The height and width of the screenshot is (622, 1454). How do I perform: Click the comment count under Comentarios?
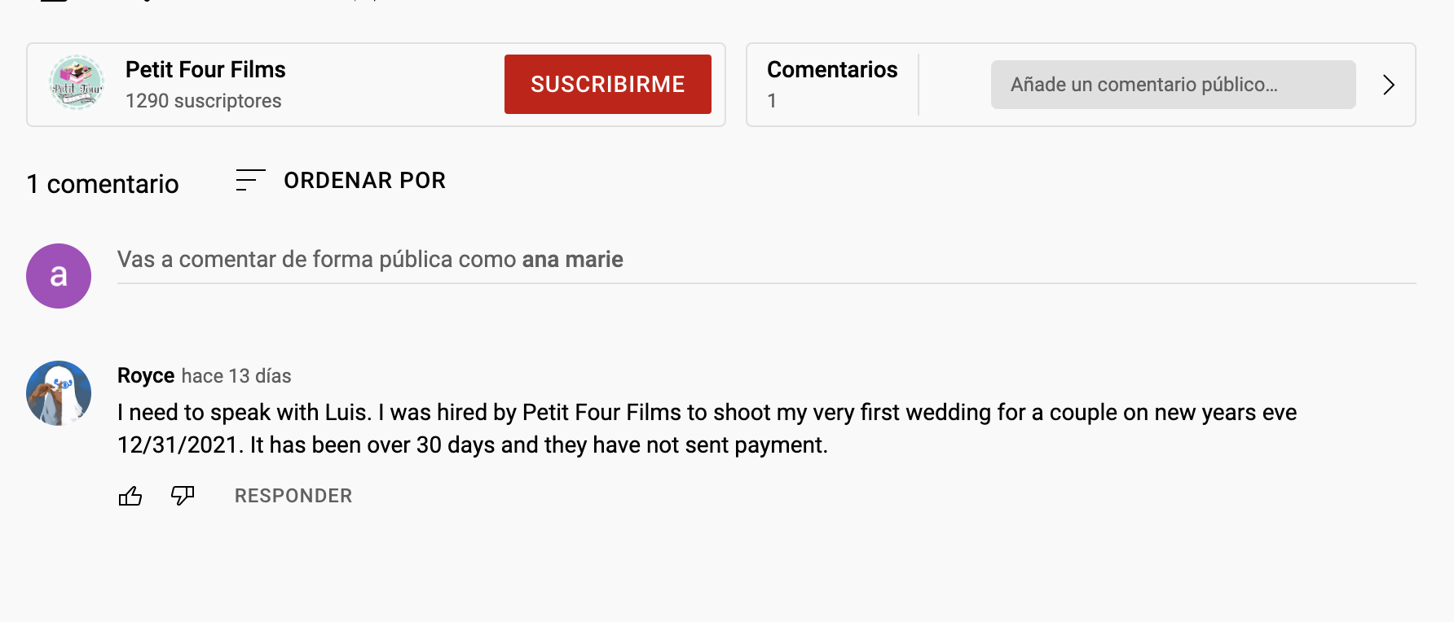772,101
